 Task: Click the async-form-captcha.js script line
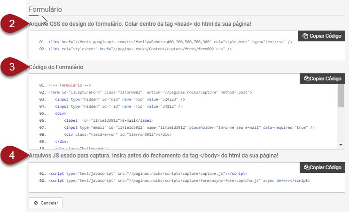tap(178, 181)
